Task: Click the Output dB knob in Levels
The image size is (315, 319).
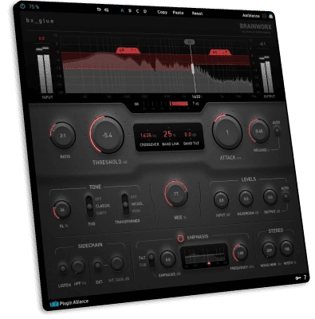Action: (270, 197)
